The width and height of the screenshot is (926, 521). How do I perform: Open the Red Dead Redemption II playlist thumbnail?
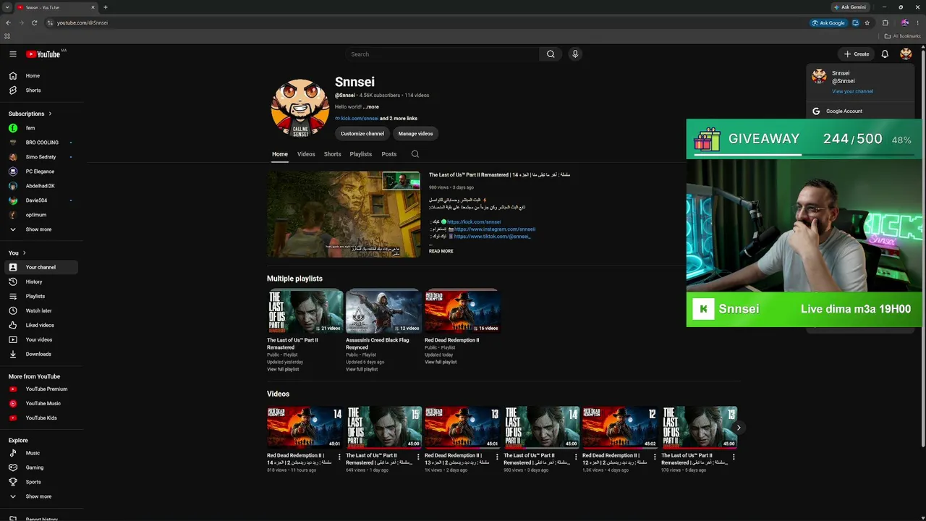tap(462, 312)
